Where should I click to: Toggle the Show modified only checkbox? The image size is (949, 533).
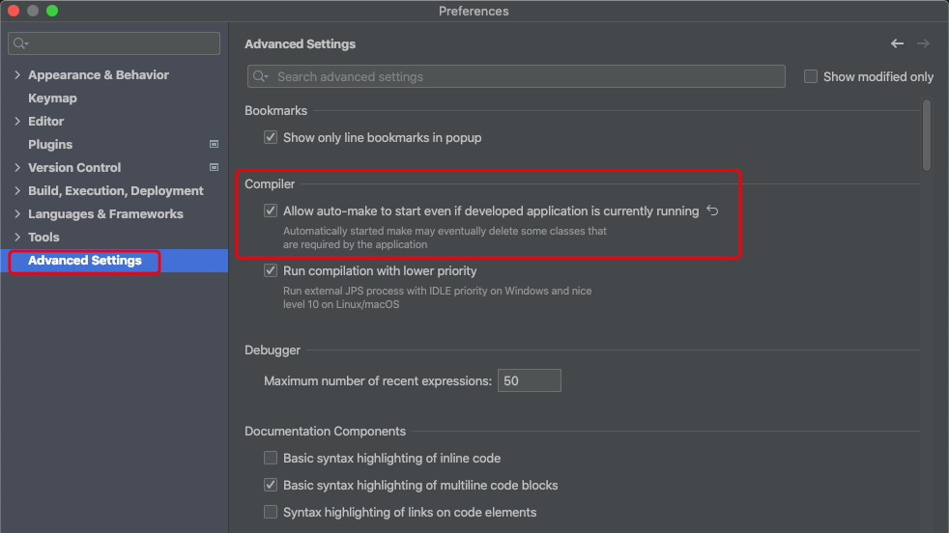[811, 76]
